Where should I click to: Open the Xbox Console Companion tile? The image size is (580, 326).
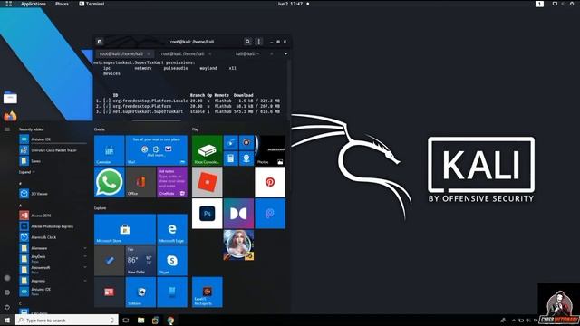click(208, 150)
